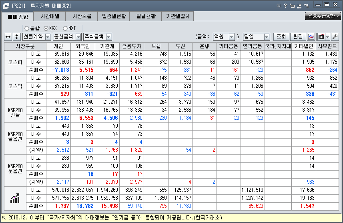343x223 pixels.
Task: Click the -2,512 콜옵션 개인 contract cell
Action: (58, 150)
